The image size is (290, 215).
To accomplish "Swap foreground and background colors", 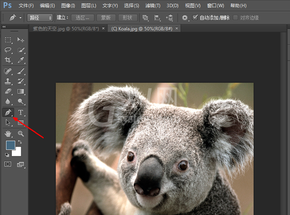I will point(20,142).
